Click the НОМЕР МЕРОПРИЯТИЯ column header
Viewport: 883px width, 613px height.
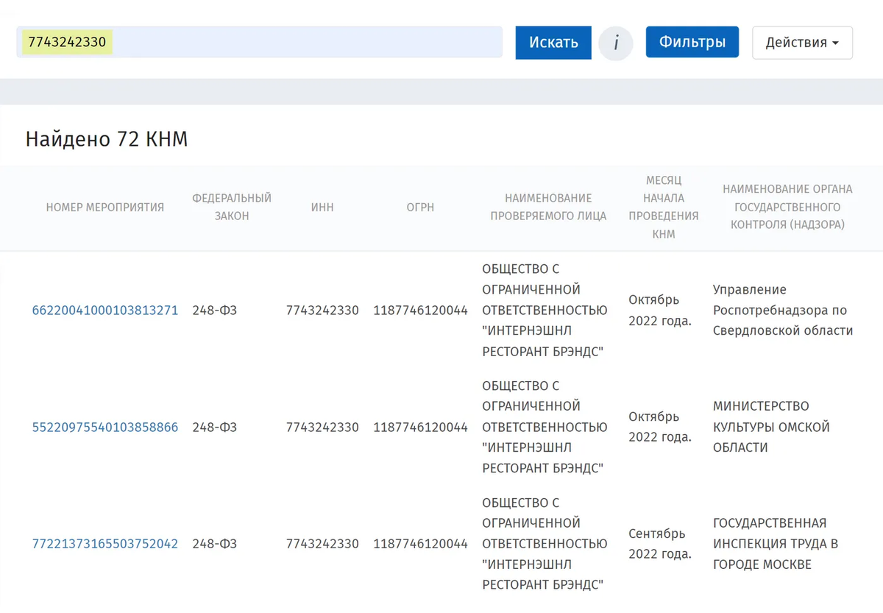tap(104, 208)
